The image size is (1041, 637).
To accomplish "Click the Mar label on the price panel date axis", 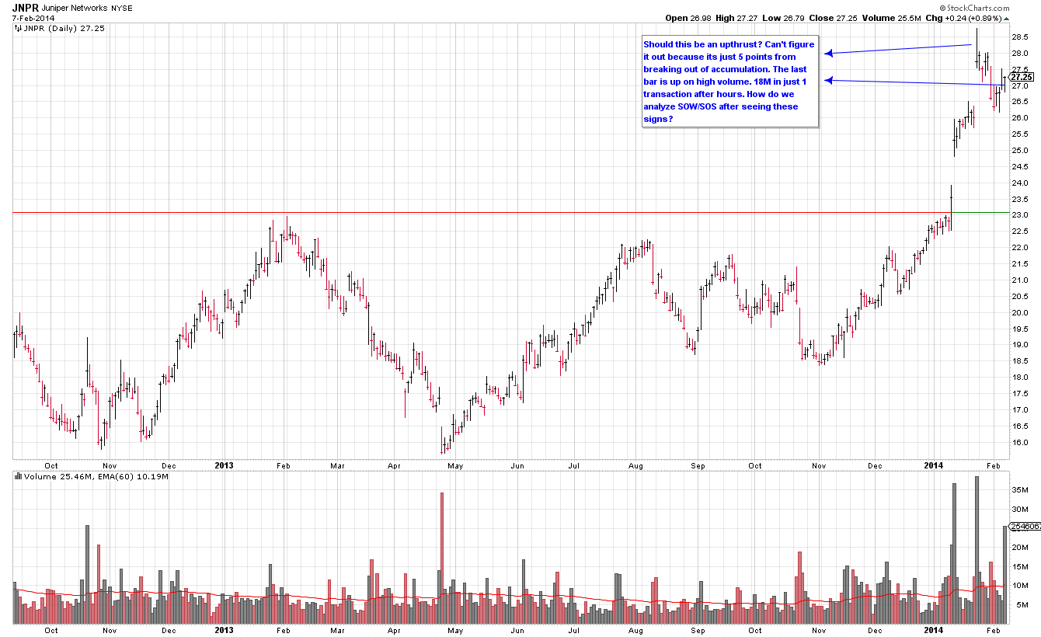I will pos(338,466).
